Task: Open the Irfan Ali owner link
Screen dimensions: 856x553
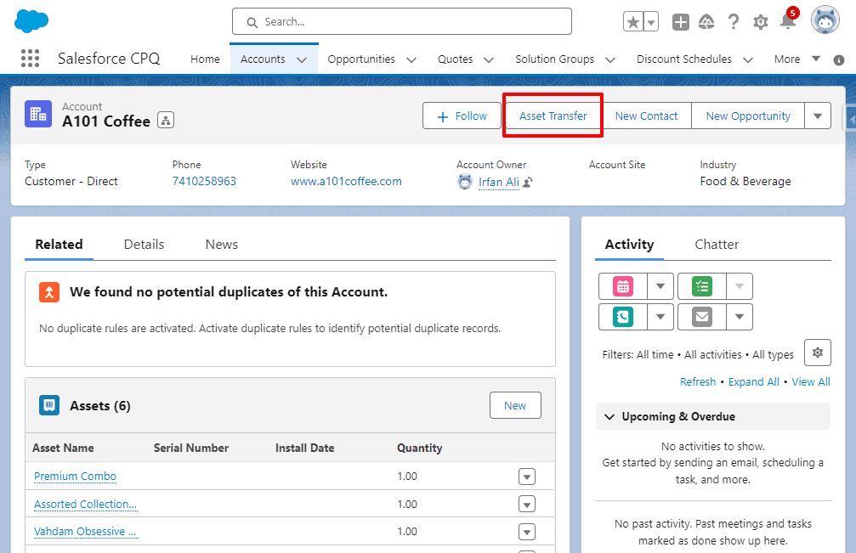Action: tap(499, 182)
